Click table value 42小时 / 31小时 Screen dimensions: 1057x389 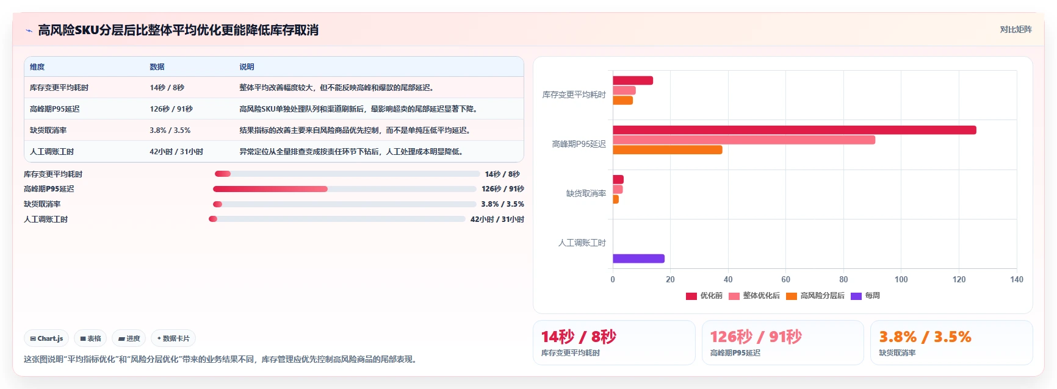pyautogui.click(x=176, y=152)
